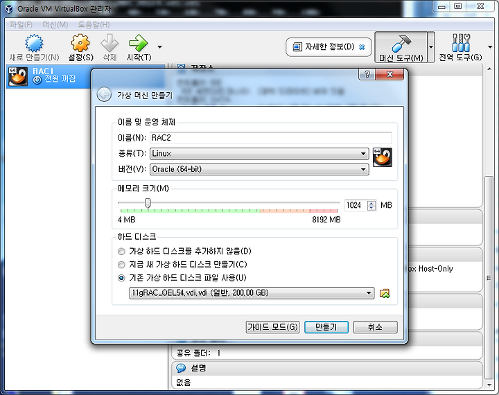The width and height of the screenshot is (499, 395).
Task: Close the Detailed Info tab's small x
Action: [362, 47]
